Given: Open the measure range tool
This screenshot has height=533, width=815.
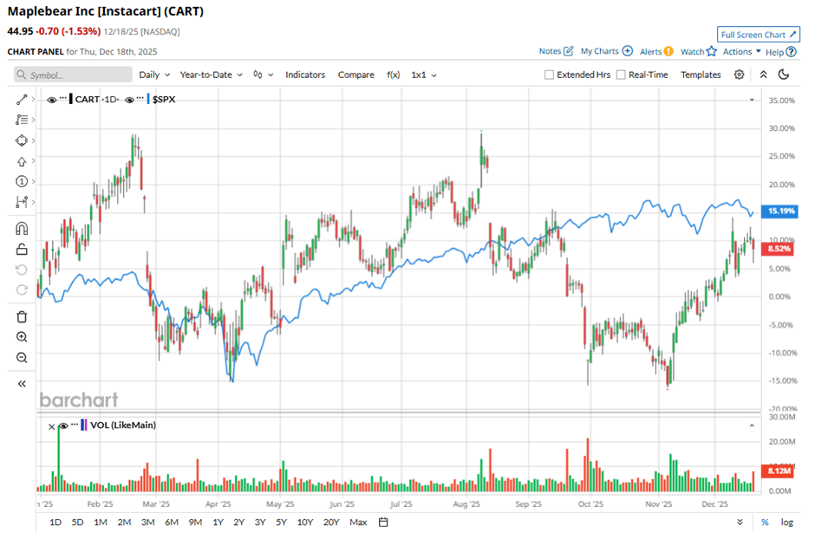Looking at the screenshot, I should [22, 202].
